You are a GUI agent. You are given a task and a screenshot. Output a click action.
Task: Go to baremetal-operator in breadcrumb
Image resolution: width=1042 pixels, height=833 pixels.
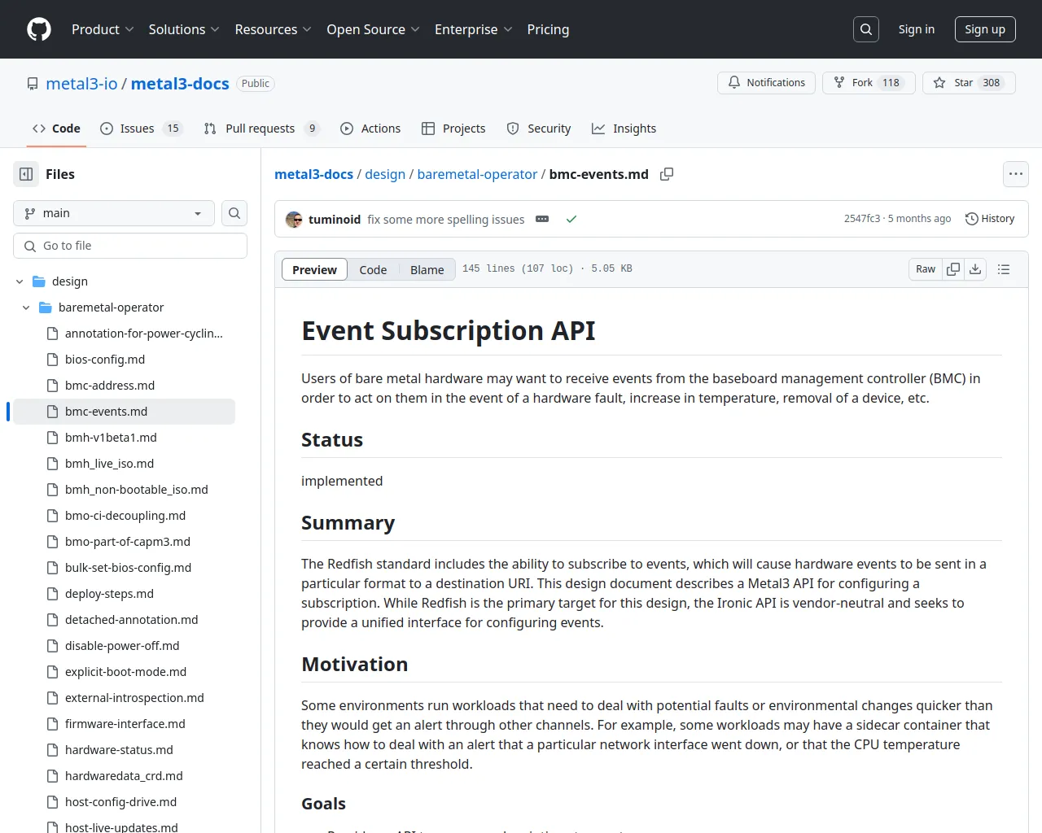tap(477, 174)
